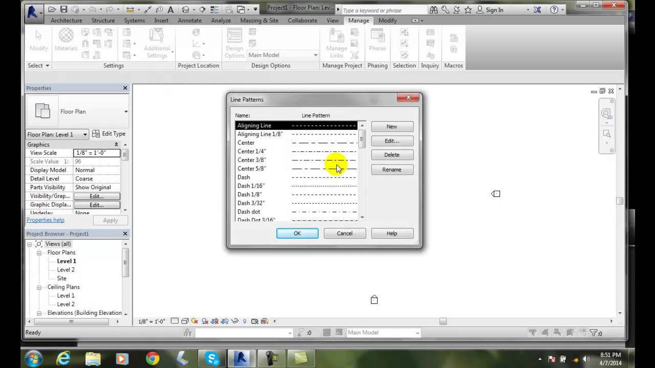Select the Tag by Category icon

(160, 10)
